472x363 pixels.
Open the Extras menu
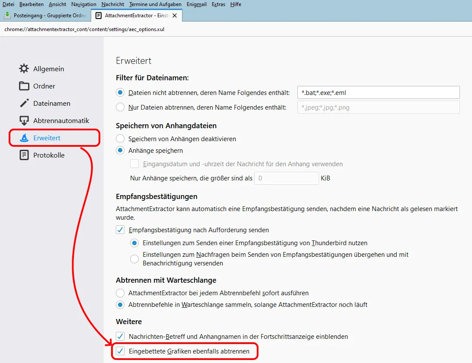pos(218,4)
